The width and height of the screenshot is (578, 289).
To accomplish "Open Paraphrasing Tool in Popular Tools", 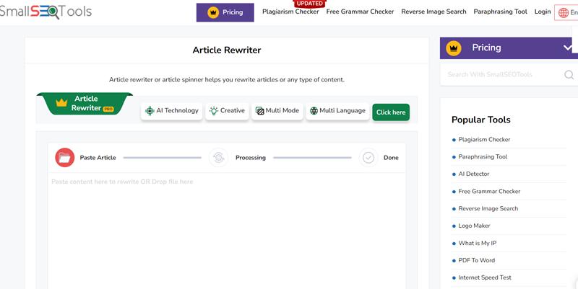I will 483,156.
